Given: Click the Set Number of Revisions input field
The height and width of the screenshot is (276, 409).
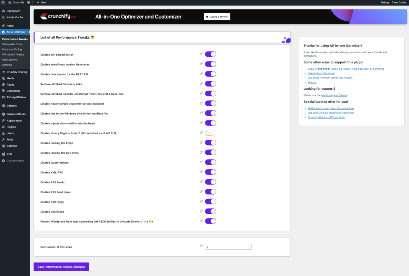Looking at the screenshot, I should [228, 247].
